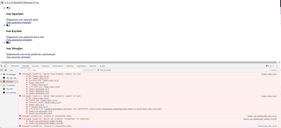Hide the console sidebar with its toggle icon

click(x=1, y=70)
